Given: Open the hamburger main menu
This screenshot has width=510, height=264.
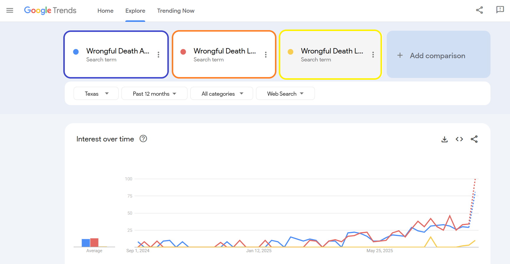Looking at the screenshot, I should pyautogui.click(x=10, y=11).
